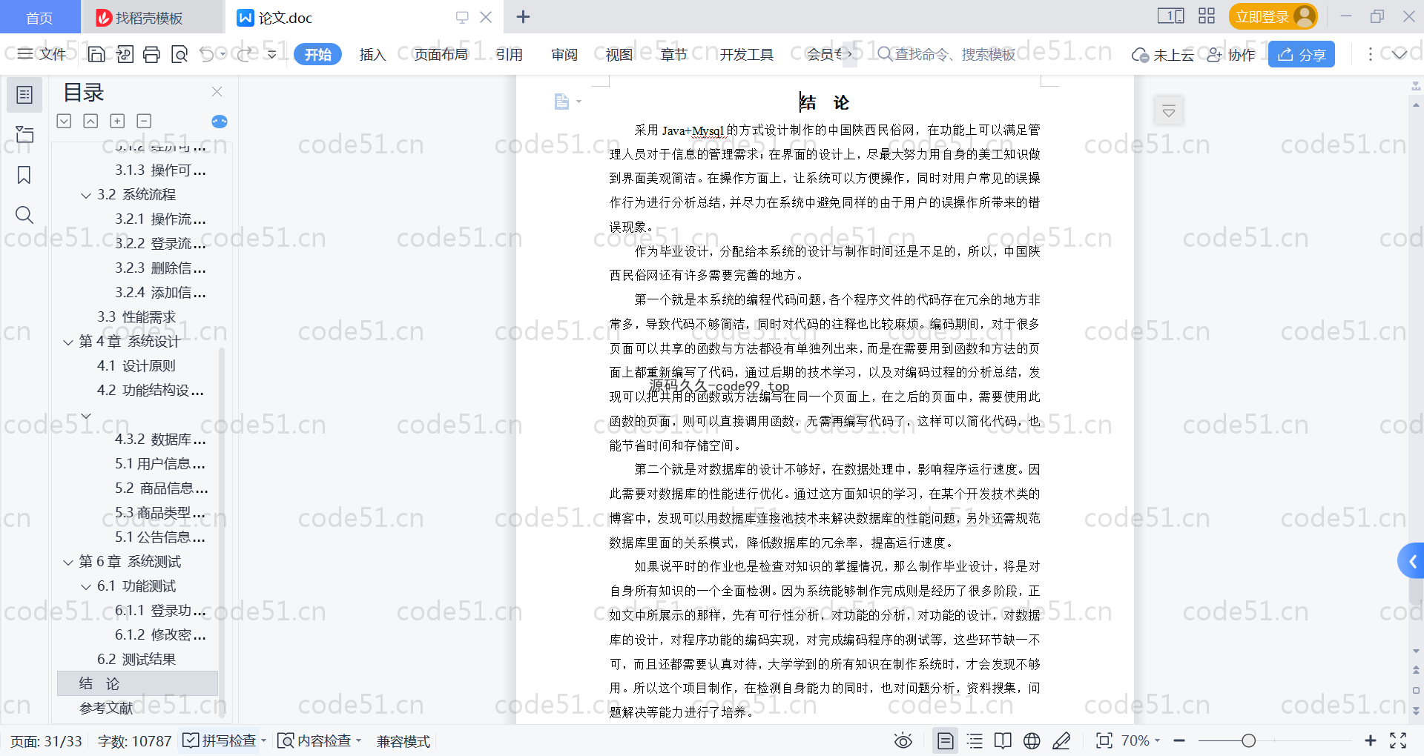Collapse the 6.1 功能测试 node

(x=86, y=586)
